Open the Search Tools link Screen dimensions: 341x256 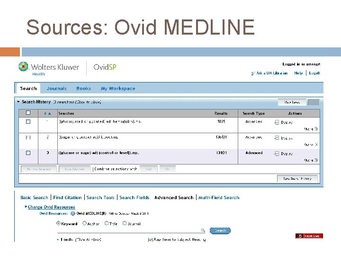(x=100, y=197)
